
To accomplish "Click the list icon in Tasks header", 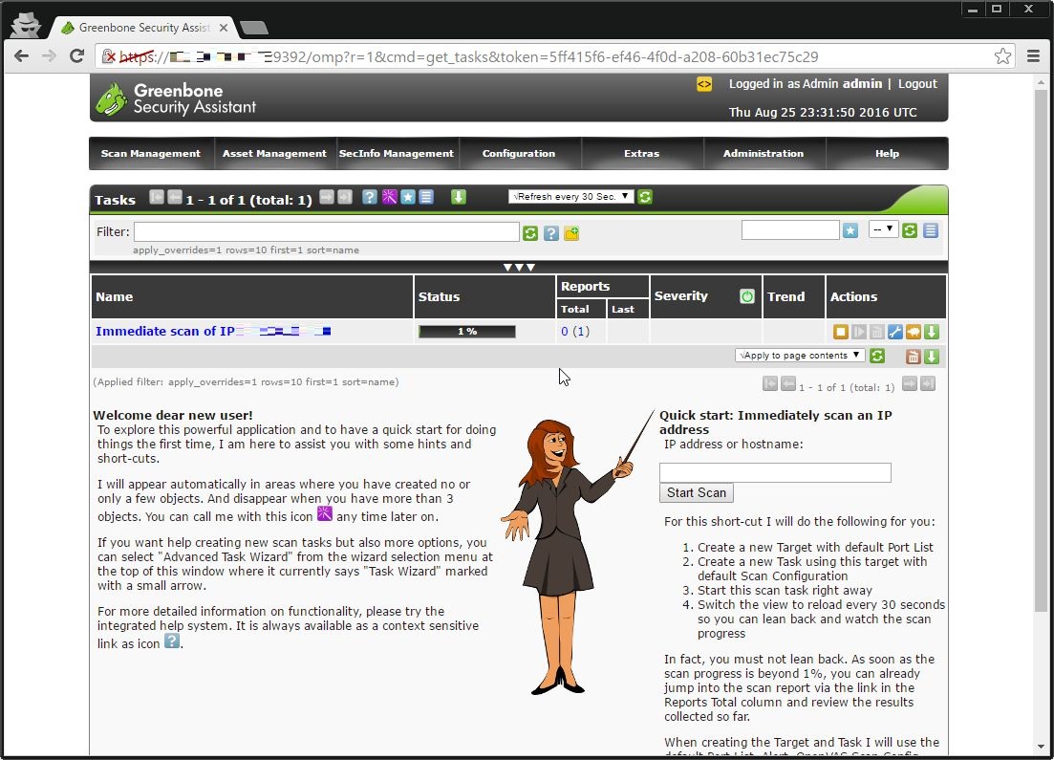I will (x=426, y=197).
